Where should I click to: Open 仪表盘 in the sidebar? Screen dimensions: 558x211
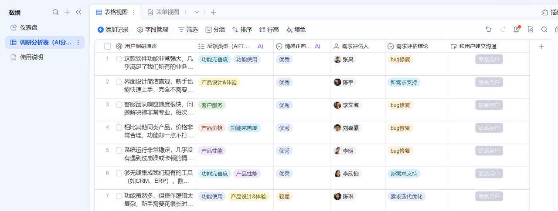29,27
